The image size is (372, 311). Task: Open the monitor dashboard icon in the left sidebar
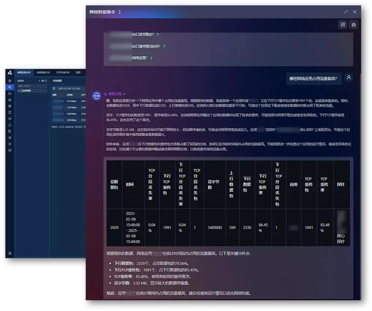[x=10, y=81]
